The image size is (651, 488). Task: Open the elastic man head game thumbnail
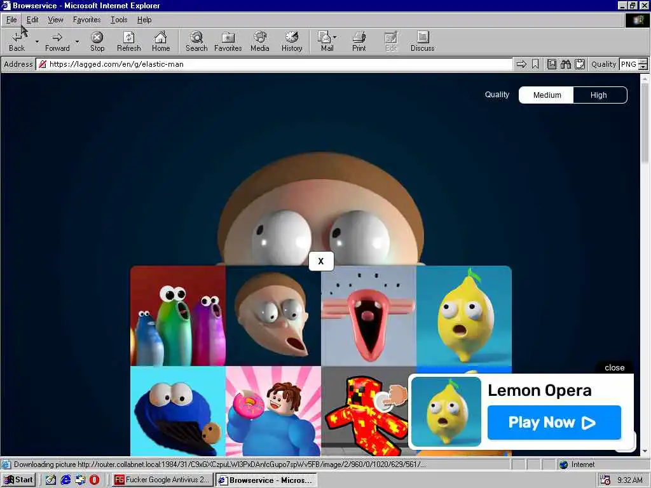273,316
